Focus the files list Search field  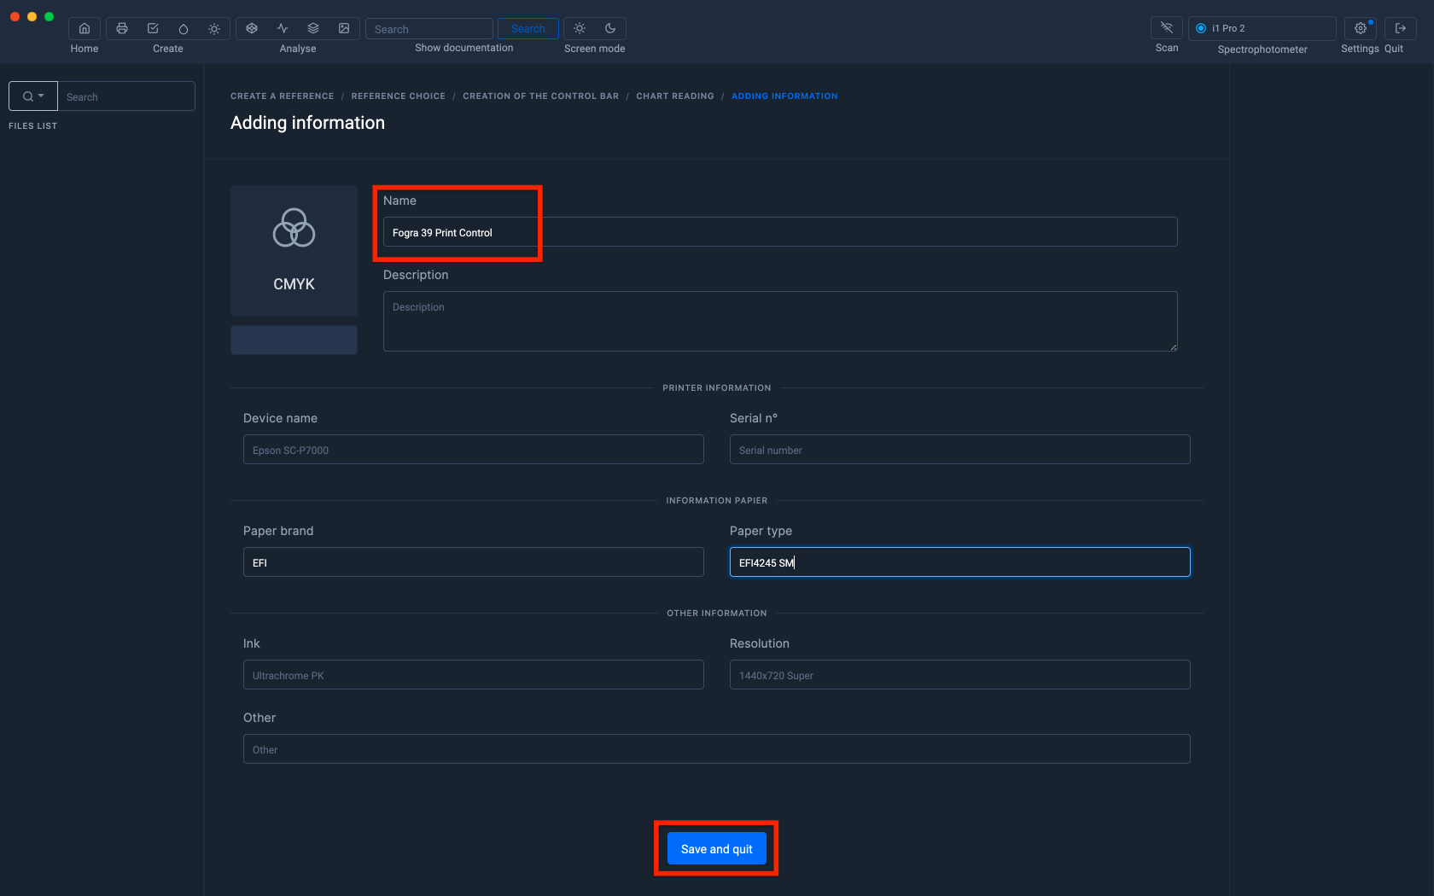[x=126, y=96]
